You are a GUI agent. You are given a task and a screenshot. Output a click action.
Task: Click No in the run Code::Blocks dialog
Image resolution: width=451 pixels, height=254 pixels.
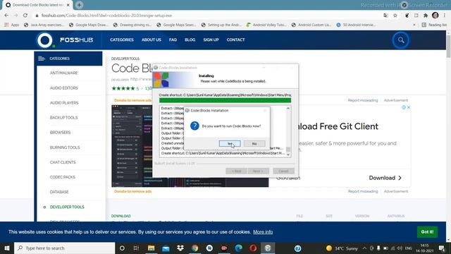(x=254, y=143)
